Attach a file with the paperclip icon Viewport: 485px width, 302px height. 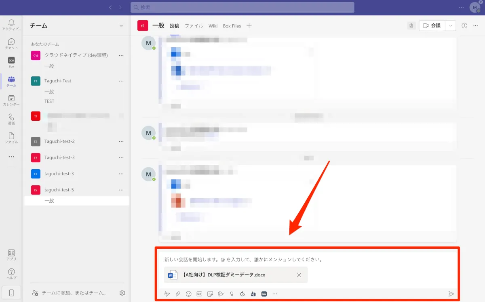click(x=178, y=294)
